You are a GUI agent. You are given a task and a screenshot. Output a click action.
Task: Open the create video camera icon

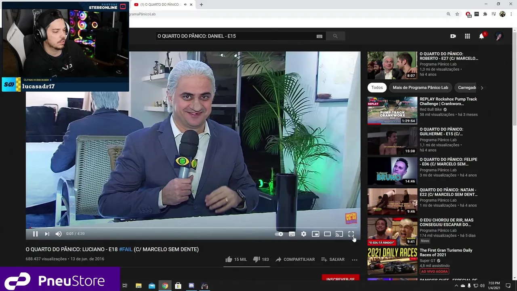point(453,36)
